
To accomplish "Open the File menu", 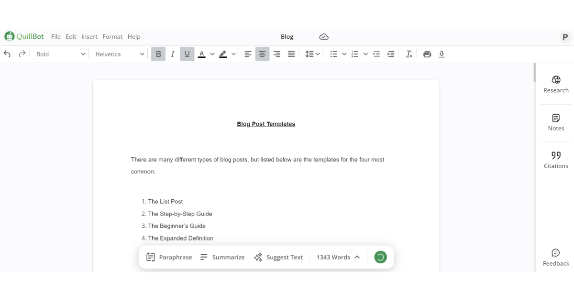I will tap(56, 36).
